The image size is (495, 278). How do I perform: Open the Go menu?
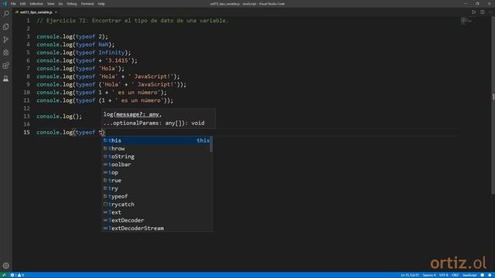(x=60, y=4)
